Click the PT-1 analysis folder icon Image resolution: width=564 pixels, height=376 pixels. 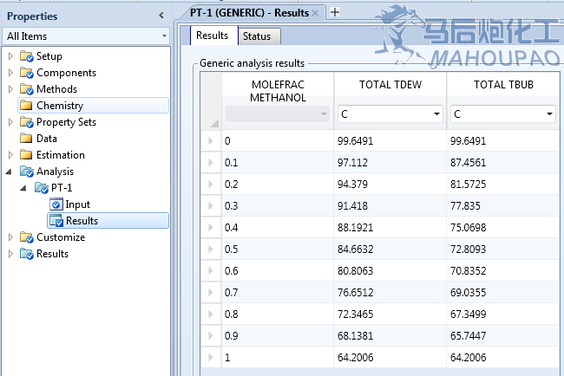pos(42,188)
